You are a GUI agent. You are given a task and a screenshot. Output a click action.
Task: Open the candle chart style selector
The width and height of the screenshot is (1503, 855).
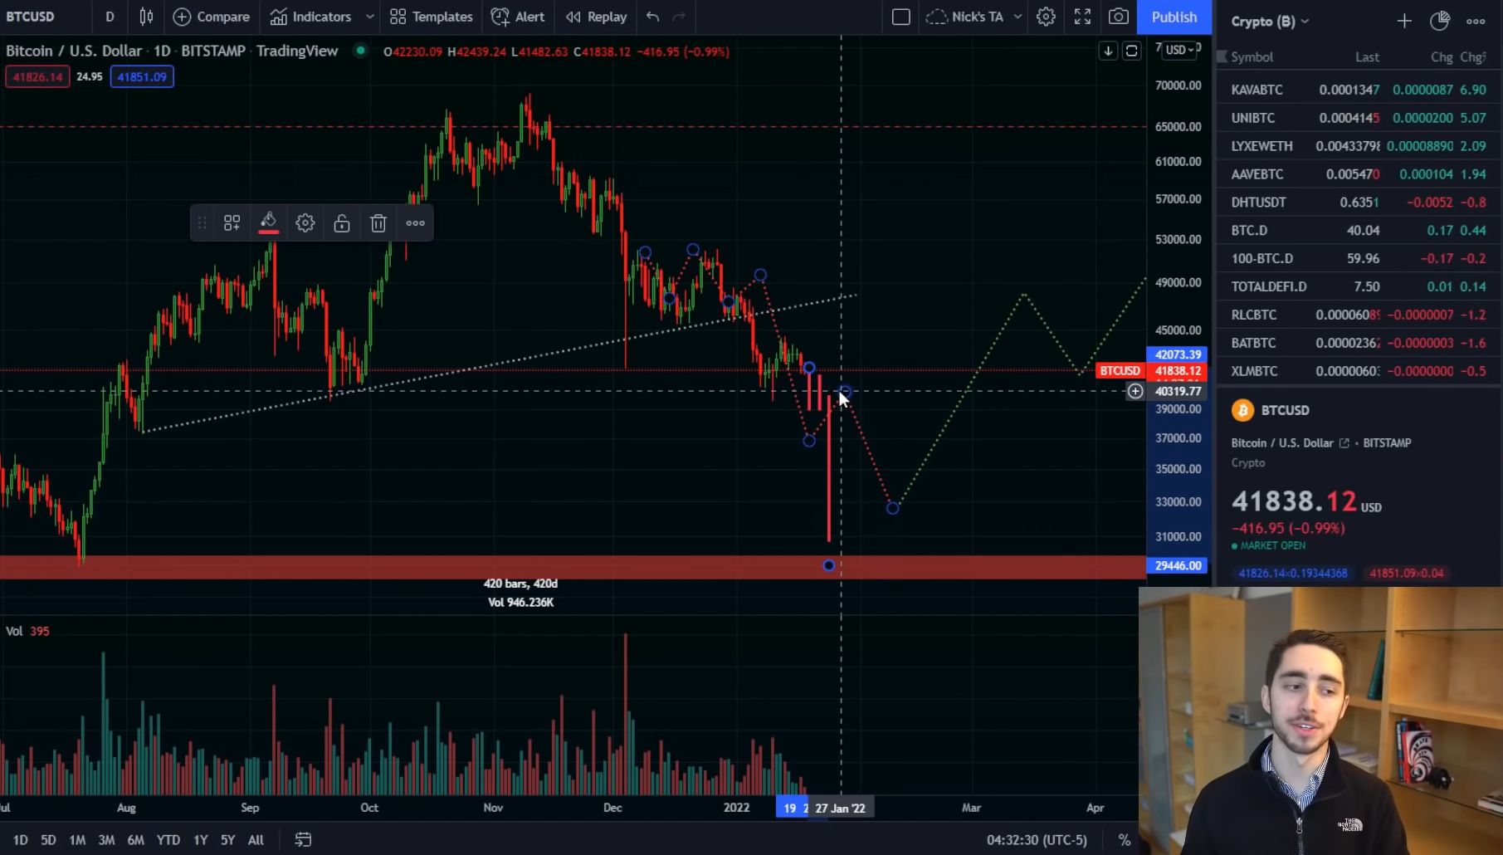point(146,17)
